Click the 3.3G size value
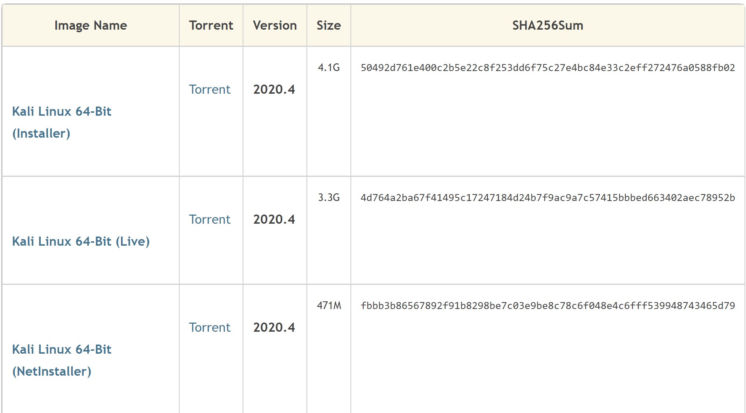Screen dimensions: 746x413 click(x=328, y=198)
